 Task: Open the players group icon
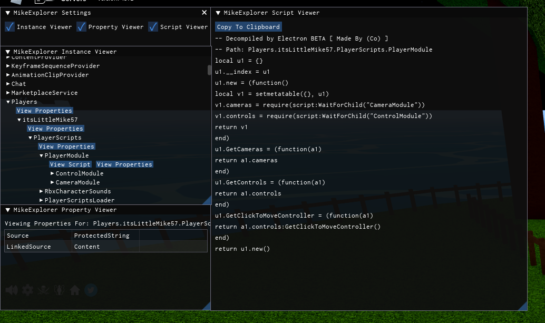tap(59, 290)
